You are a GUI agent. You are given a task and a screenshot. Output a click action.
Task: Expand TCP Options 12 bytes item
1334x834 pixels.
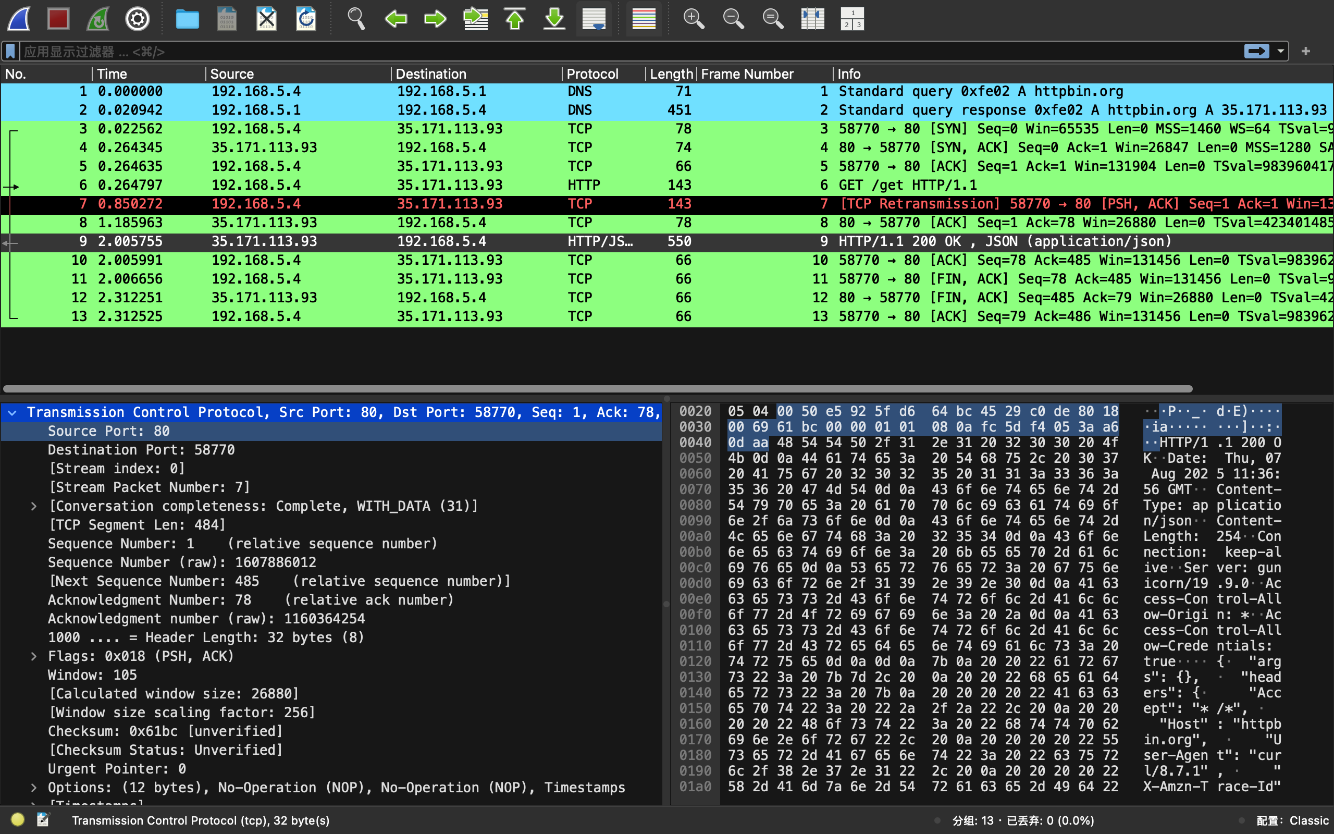[34, 788]
